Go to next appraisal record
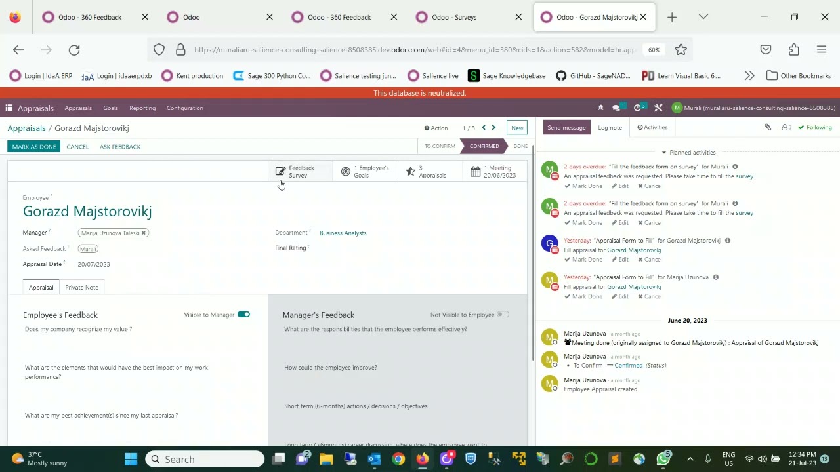 (493, 128)
